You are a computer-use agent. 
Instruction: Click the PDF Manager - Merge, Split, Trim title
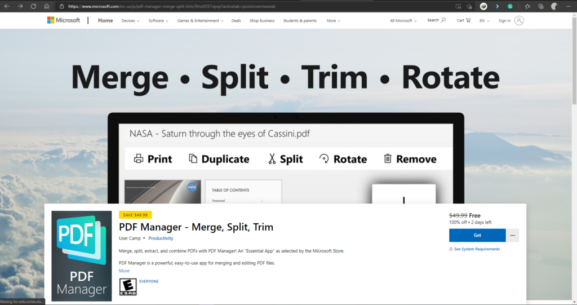[x=196, y=227]
